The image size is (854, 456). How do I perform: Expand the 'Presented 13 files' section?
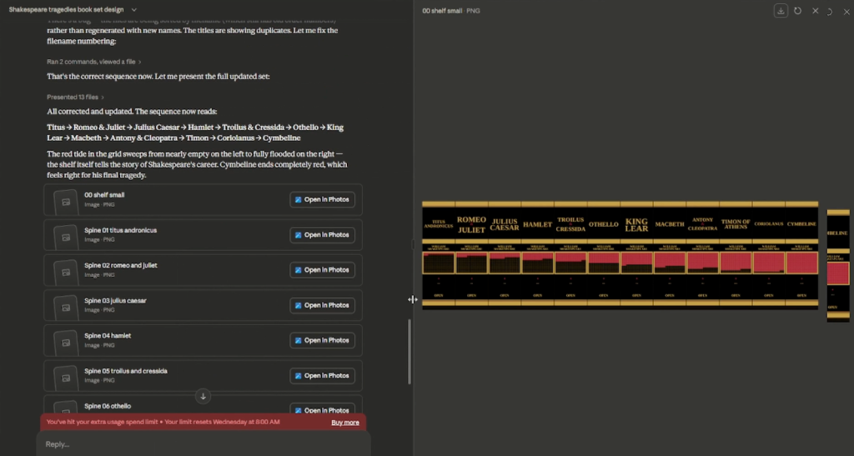tap(75, 97)
